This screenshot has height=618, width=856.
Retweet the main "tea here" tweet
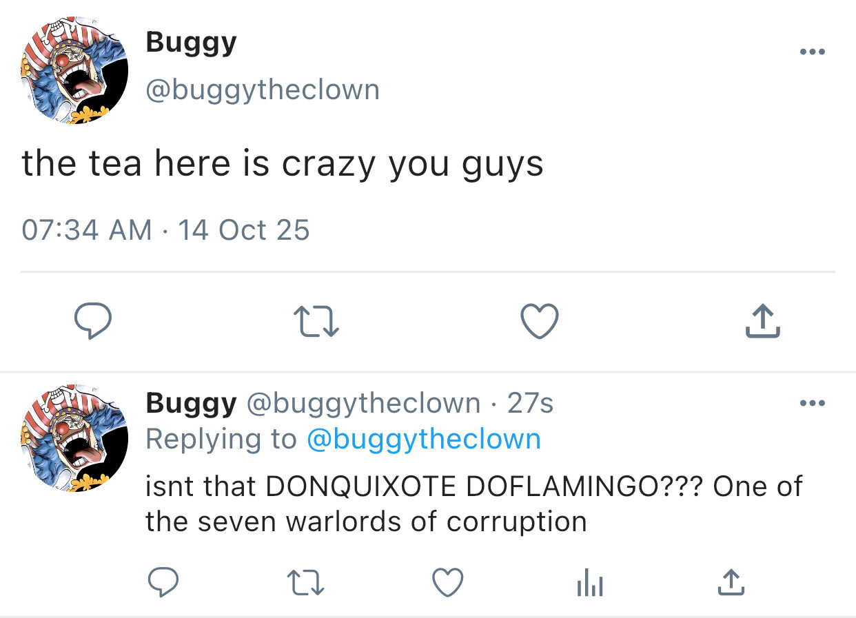316,322
